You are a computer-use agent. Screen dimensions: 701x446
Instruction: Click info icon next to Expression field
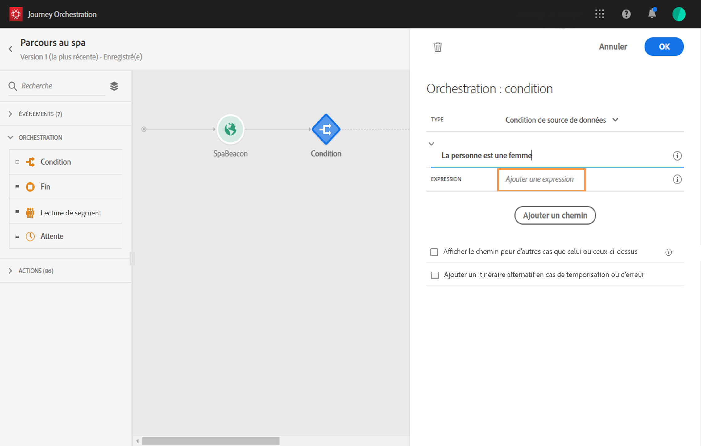677,179
